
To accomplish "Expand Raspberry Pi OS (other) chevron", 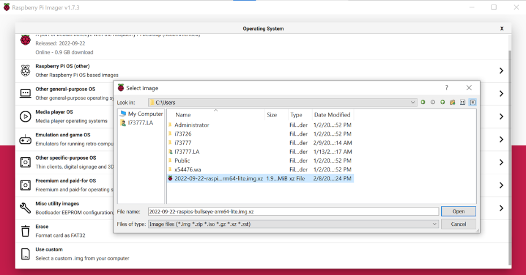I will (x=501, y=71).
